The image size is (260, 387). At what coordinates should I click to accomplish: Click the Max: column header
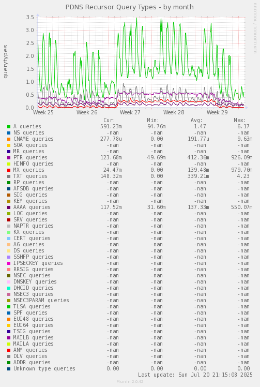[x=240, y=121]
